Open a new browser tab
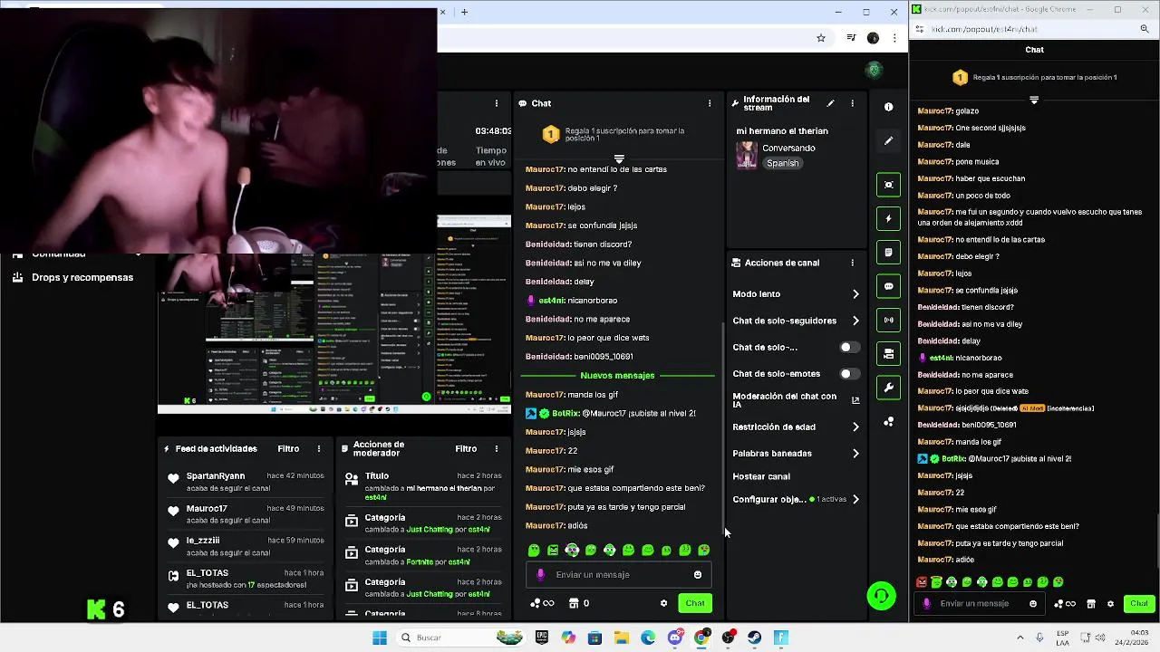Screen dimensions: 1160x652 [464, 12]
